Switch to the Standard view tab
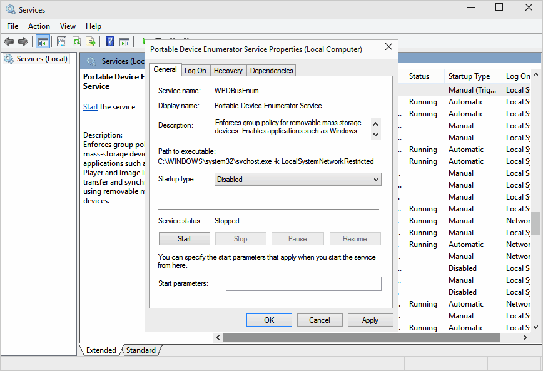Screen dimensions: 543x371 point(141,350)
